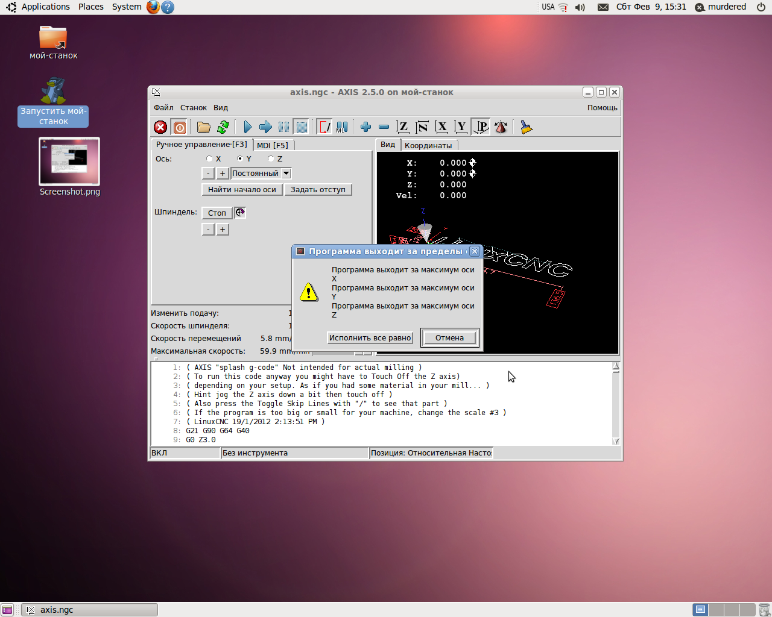Open the Файл menu
Screen dimensions: 772x617
(163, 108)
